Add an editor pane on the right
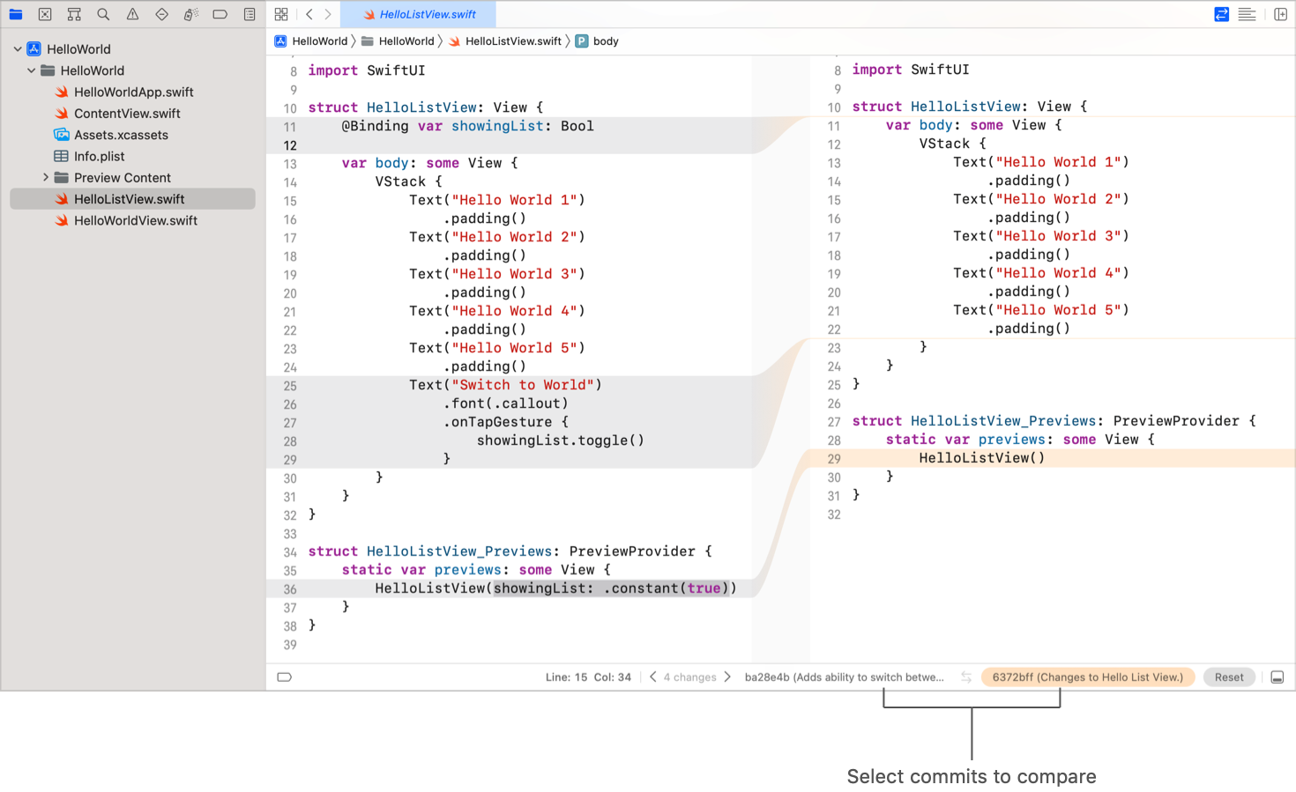 click(x=1280, y=14)
